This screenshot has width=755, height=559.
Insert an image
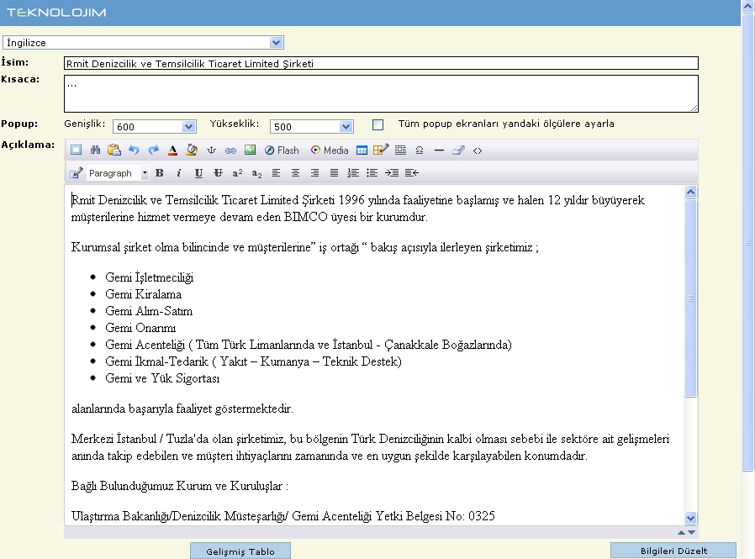point(250,150)
